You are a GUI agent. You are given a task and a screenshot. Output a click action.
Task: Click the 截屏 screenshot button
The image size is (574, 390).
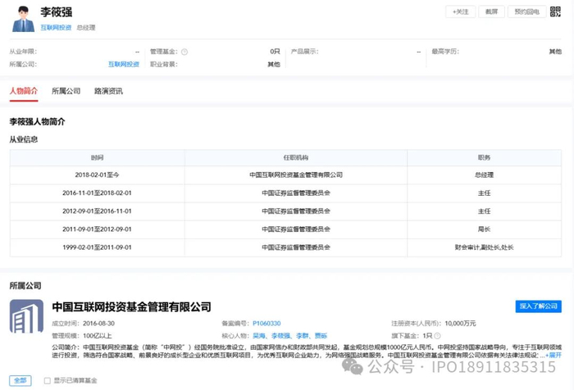[491, 11]
